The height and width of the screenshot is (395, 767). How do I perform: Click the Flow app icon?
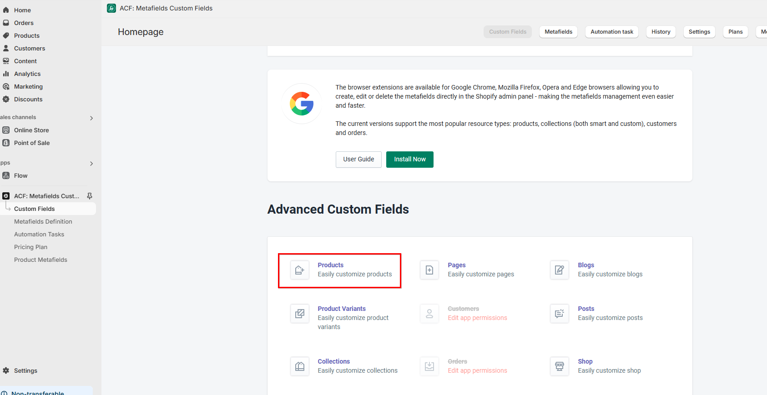[6, 175]
